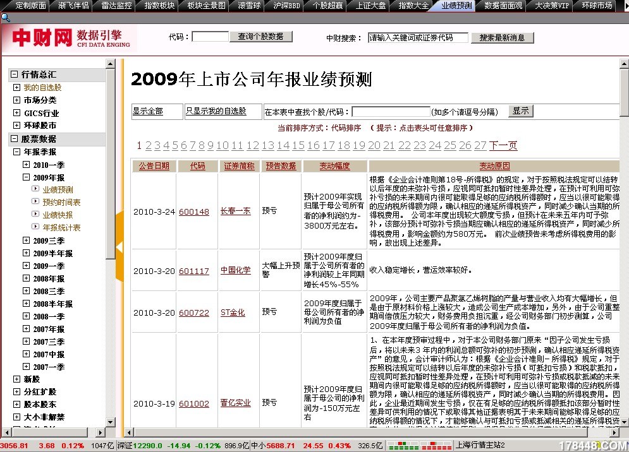Click main content scrollbar up arrow
Image resolution: width=629 pixels, height=452 pixels.
(624, 64)
